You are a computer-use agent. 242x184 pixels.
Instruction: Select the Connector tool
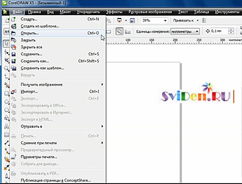click(x=6, y=151)
